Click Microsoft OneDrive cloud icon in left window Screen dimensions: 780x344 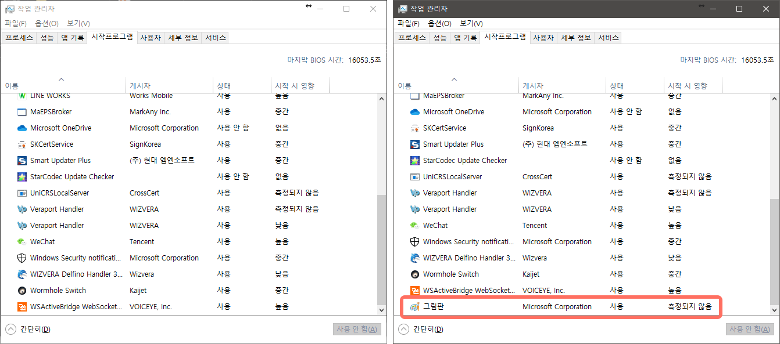pos(22,128)
